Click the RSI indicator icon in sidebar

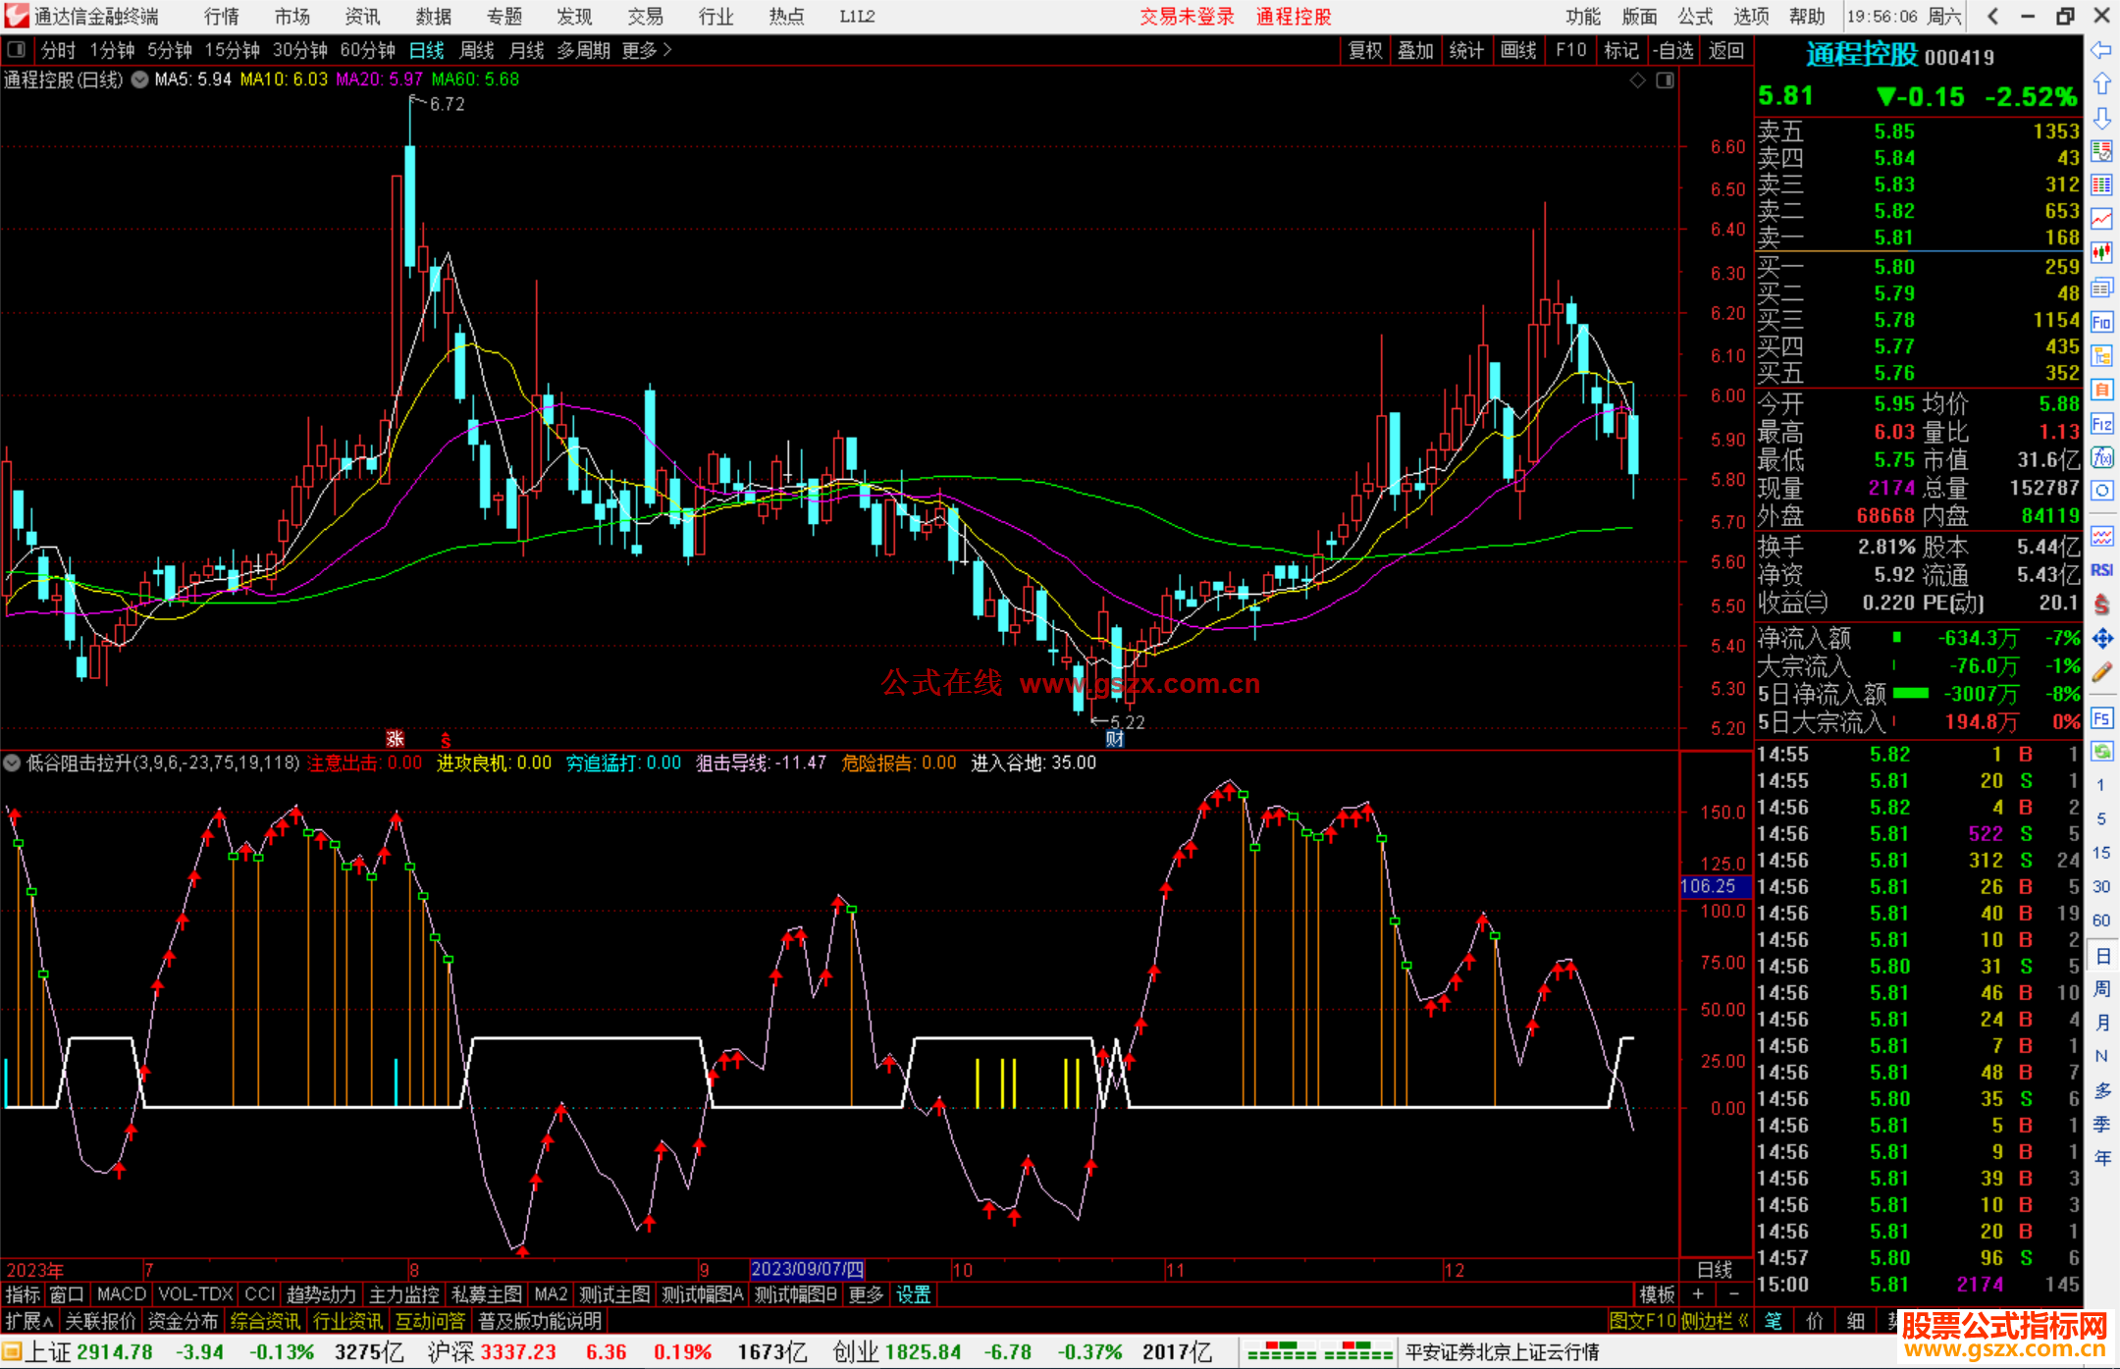pos(2101,570)
